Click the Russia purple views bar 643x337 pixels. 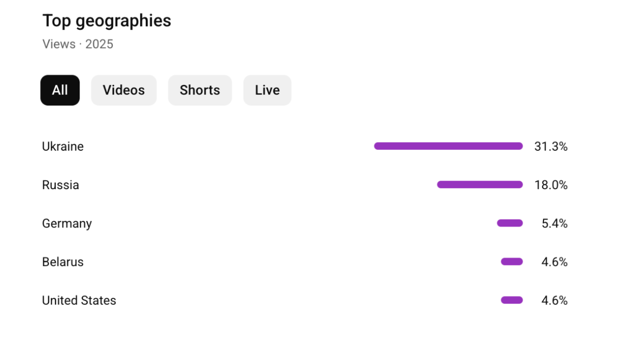pos(480,185)
